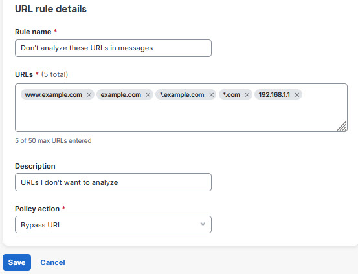Image resolution: width=358 pixels, height=274 pixels.
Task: Focus the Description text field
Action: click(113, 182)
